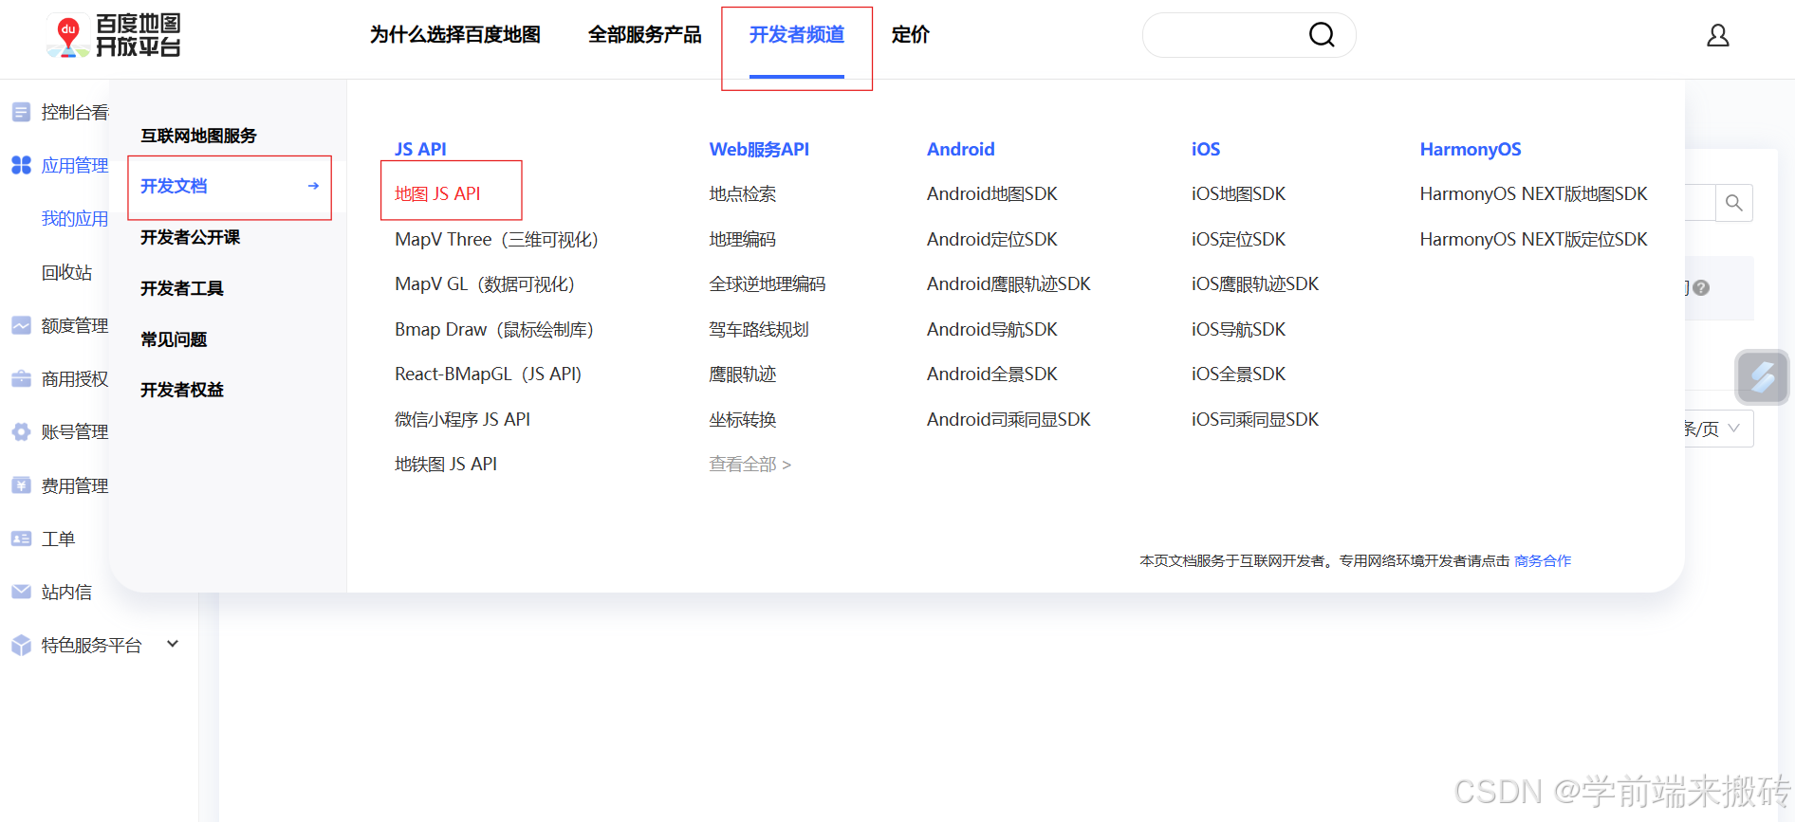Screen dimensions: 1795x822
Task: Open the 鹰眼轨迹 Web service link
Action: pos(743,374)
